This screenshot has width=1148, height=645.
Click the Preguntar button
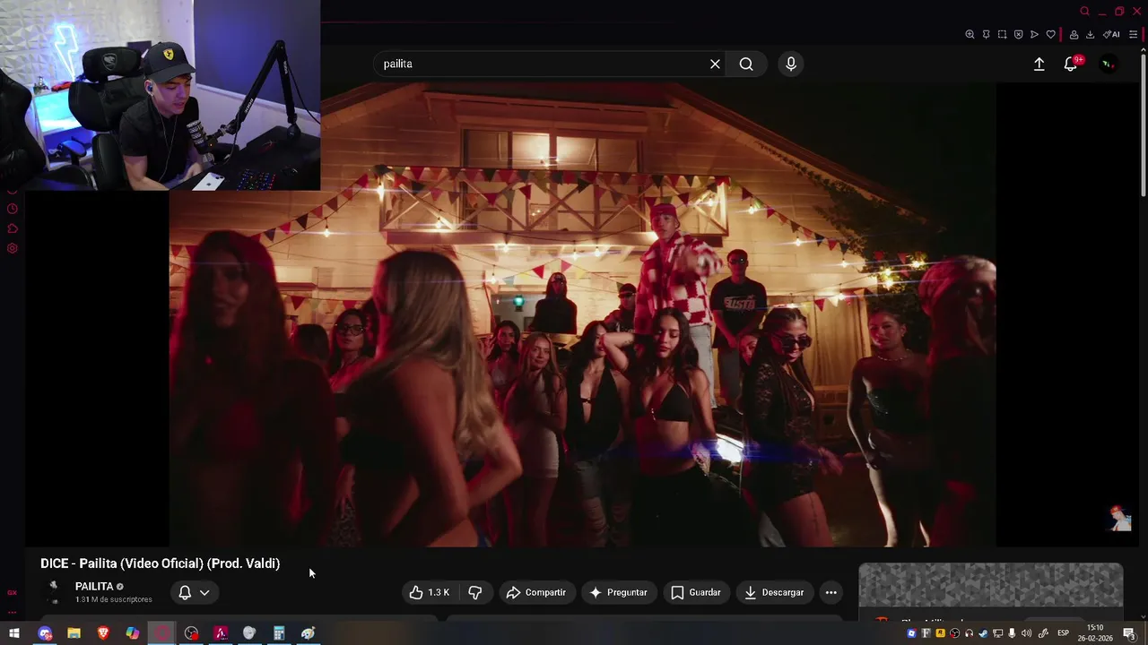[x=618, y=592]
